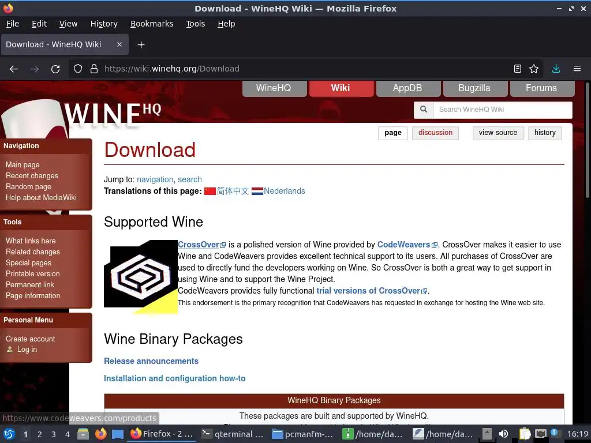The width and height of the screenshot is (591, 443).
Task: Click into Search WineHQ Wiki field
Action: click(x=503, y=110)
